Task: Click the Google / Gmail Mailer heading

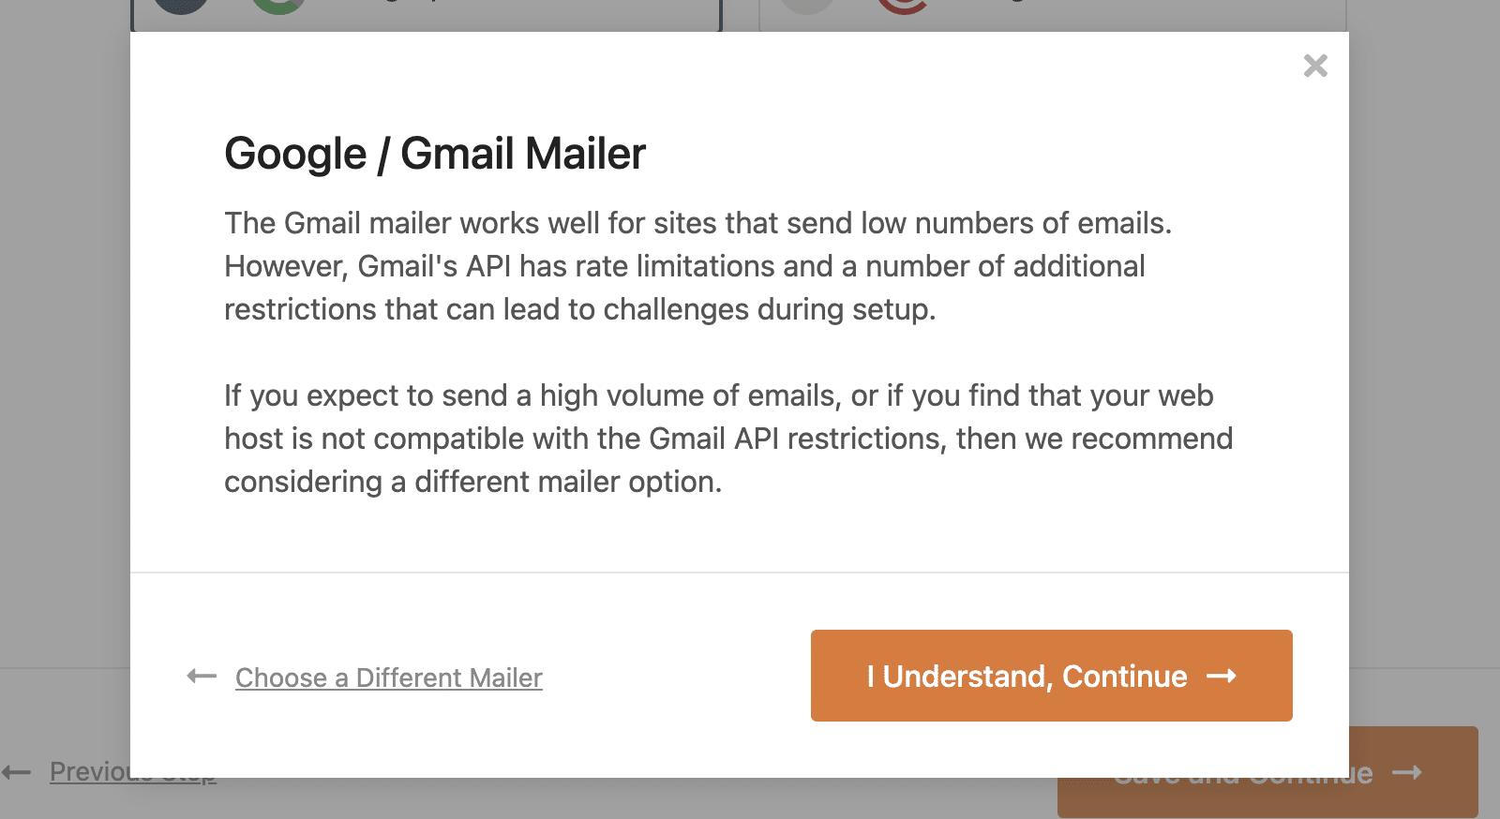Action: tap(434, 153)
